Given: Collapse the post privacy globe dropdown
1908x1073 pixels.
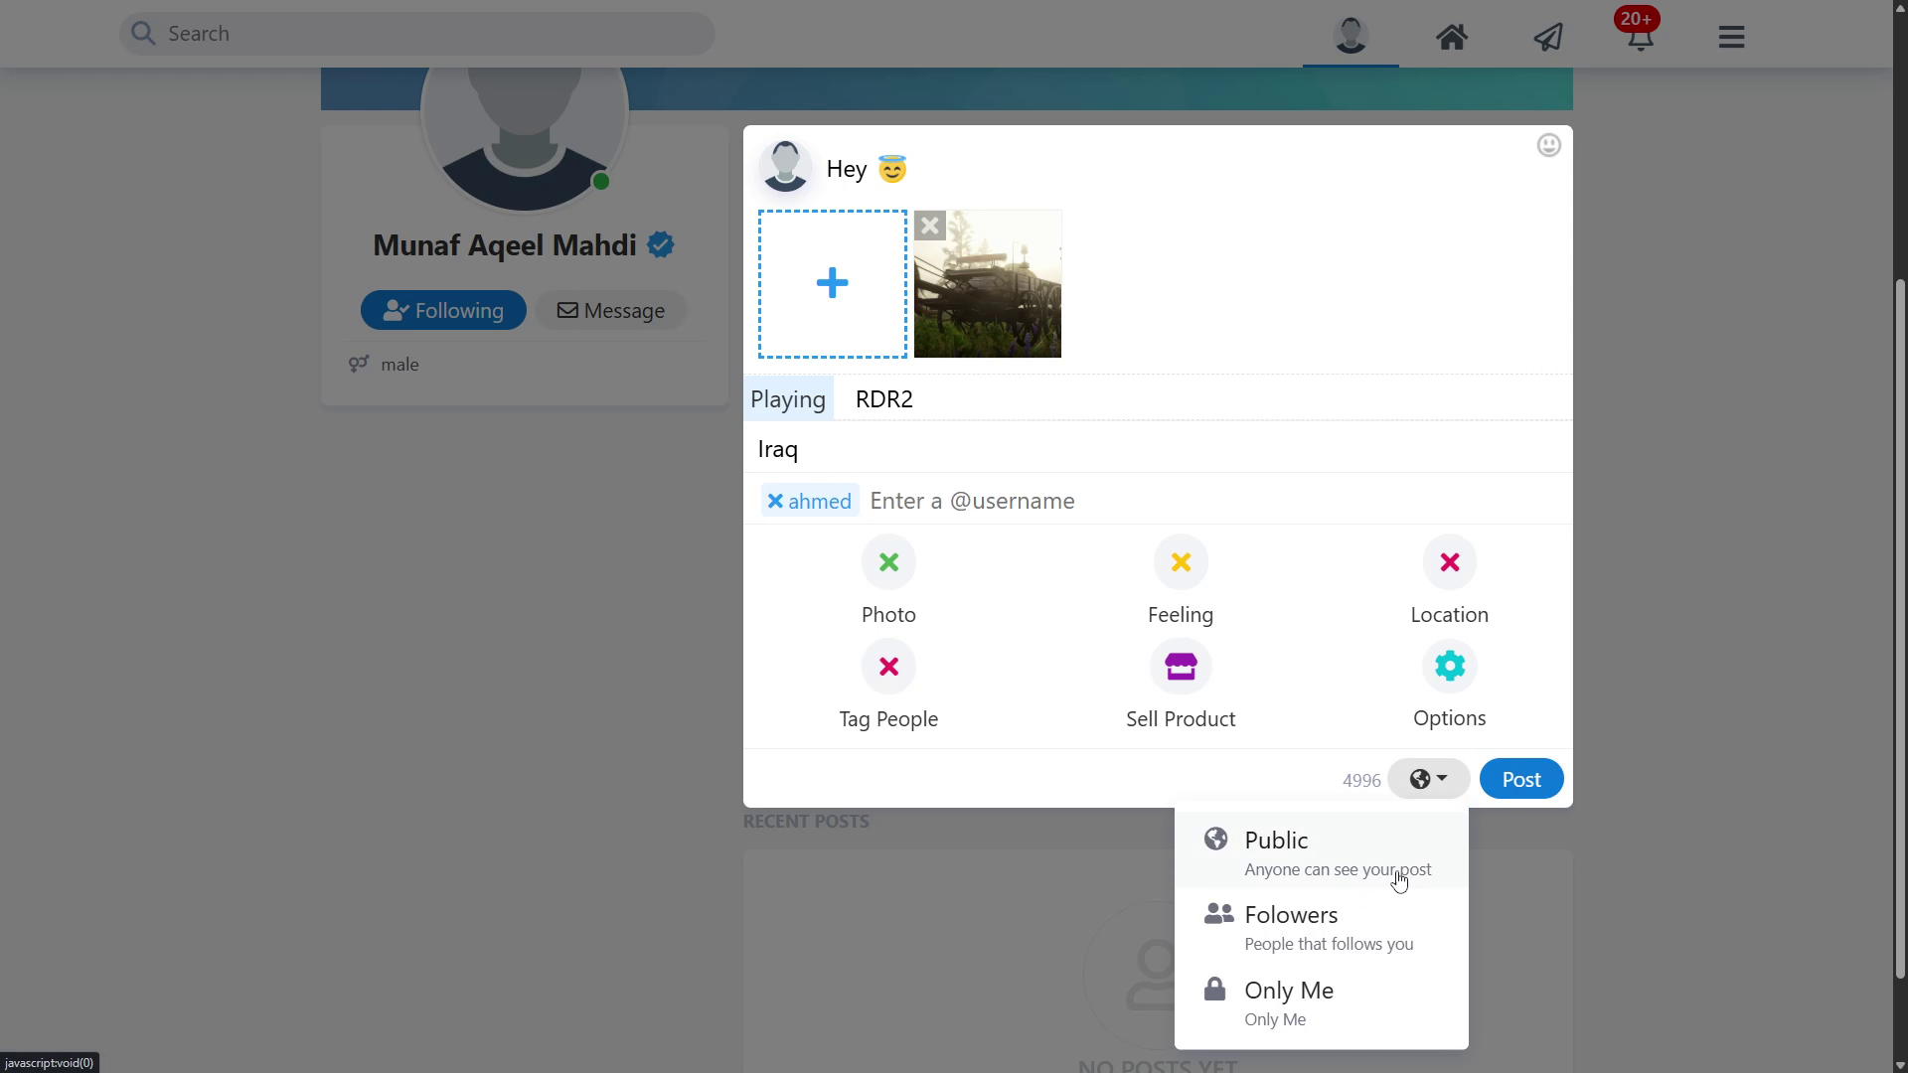Looking at the screenshot, I should pyautogui.click(x=1428, y=779).
